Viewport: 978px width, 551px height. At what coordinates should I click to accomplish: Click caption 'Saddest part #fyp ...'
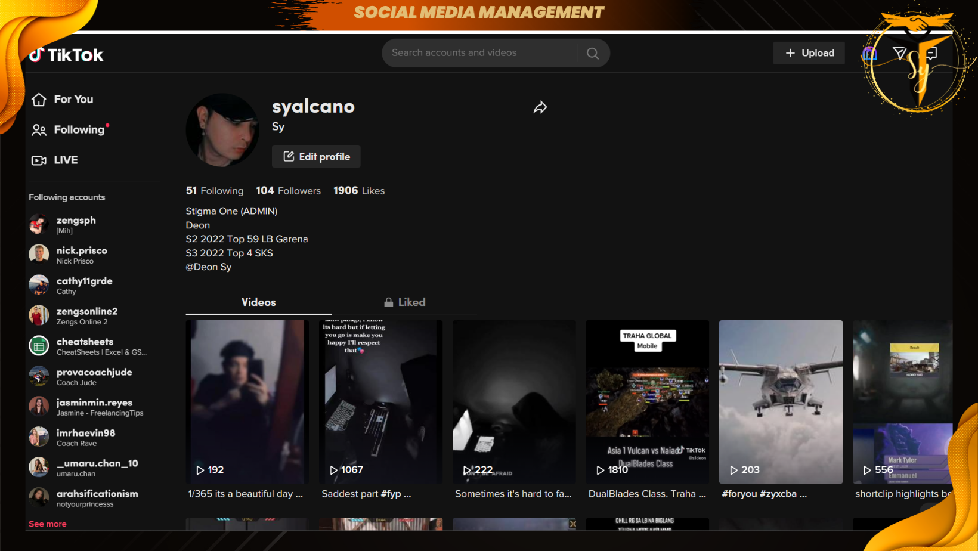point(366,494)
